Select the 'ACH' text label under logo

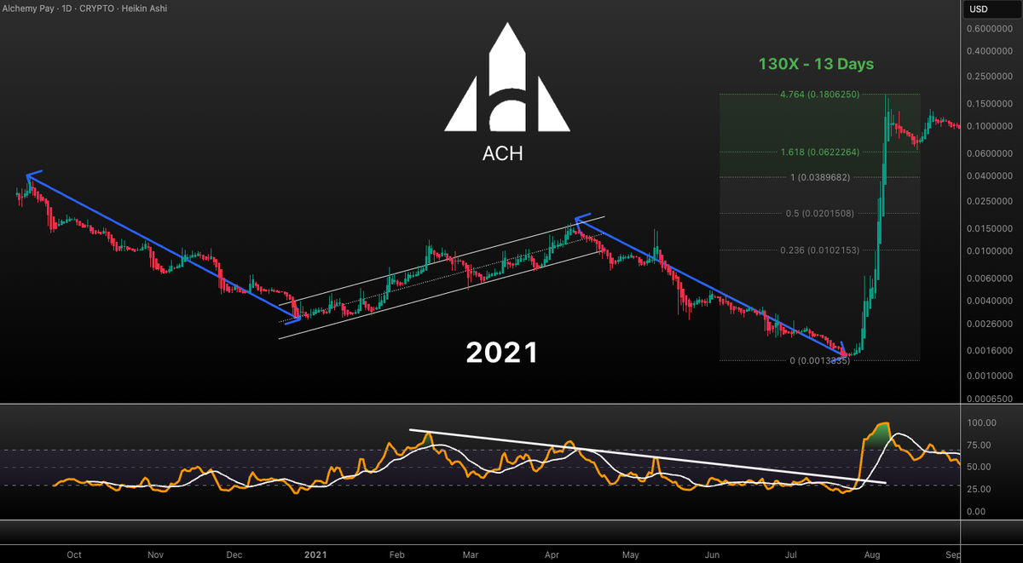click(x=502, y=154)
